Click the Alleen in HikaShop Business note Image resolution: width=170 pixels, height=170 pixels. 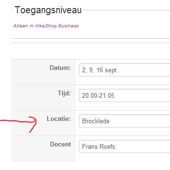click(46, 26)
